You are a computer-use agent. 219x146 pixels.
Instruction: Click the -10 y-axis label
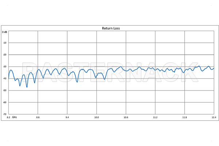coord(5,43)
